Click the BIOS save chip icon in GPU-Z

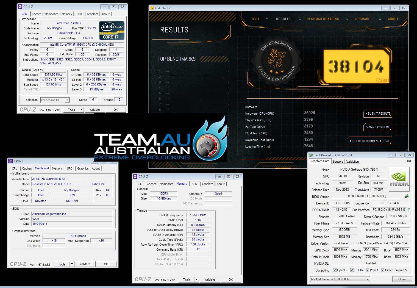407,196
